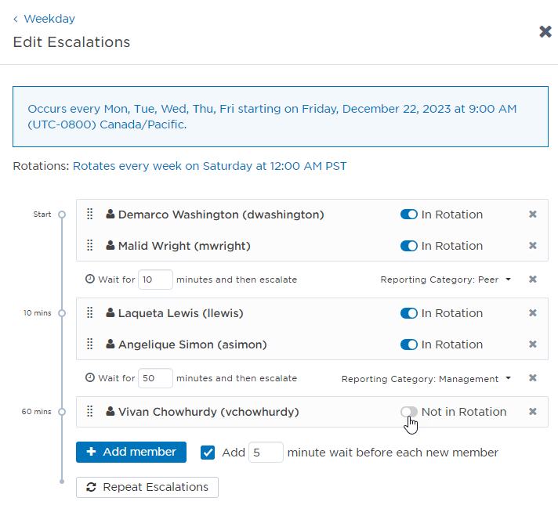Screen dimensions: 558x505
Task: Toggle rotation for Angelique Simon
Action: [408, 344]
